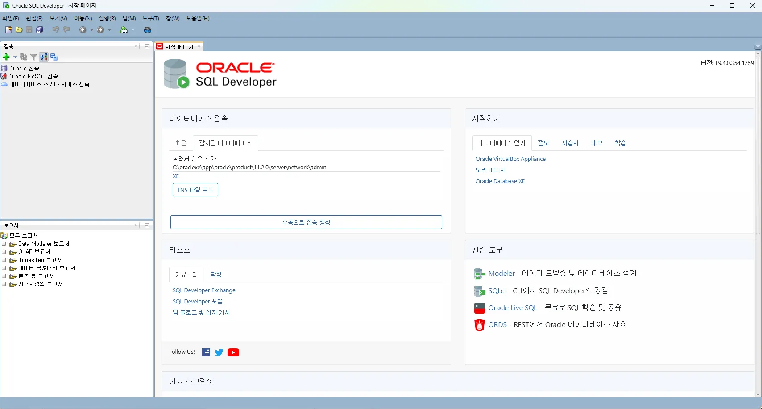Open the 도구(T) menu
The width and height of the screenshot is (762, 409).
pos(151,18)
